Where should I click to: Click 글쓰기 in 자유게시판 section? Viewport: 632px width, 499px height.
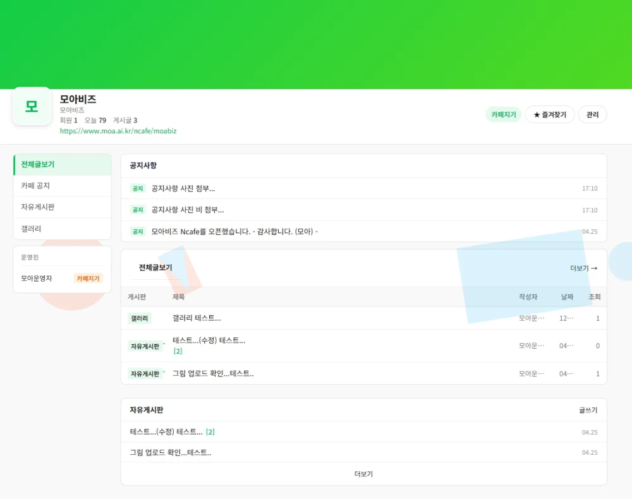(588, 410)
